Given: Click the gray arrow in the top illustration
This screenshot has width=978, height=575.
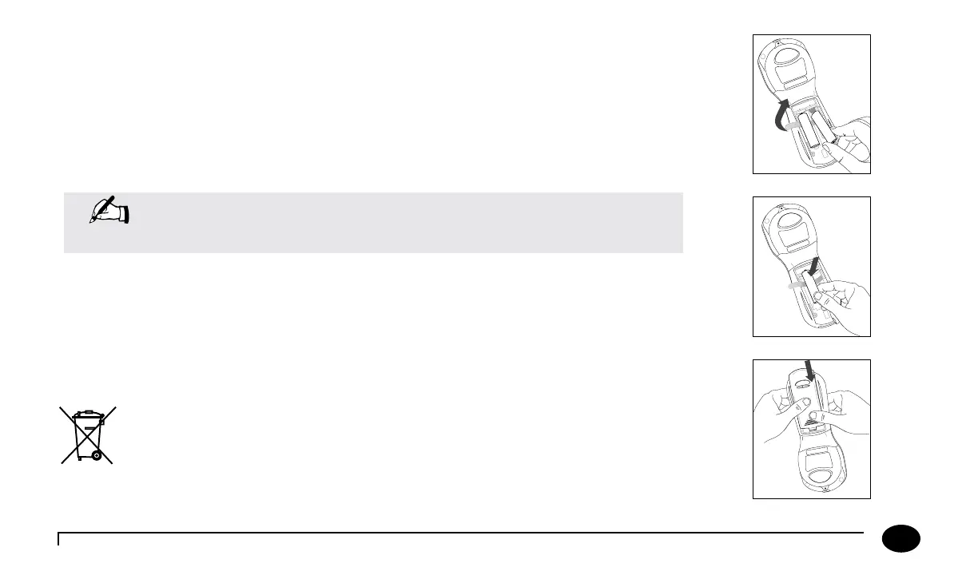Looking at the screenshot, I should [x=792, y=126].
